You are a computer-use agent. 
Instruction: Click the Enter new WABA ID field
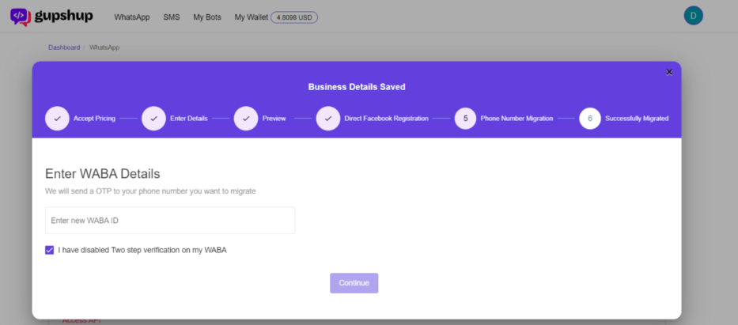point(170,221)
